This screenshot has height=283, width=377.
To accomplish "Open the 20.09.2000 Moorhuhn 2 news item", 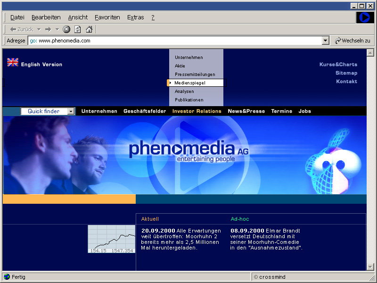I will coord(181,239).
